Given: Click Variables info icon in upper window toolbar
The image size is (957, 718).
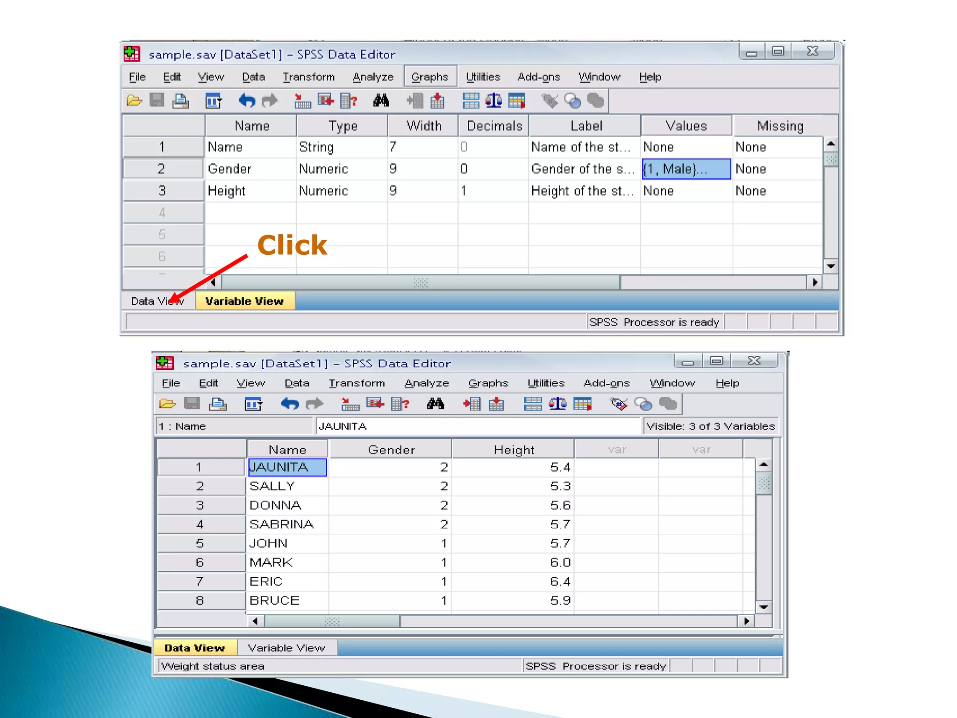Looking at the screenshot, I should click(349, 101).
